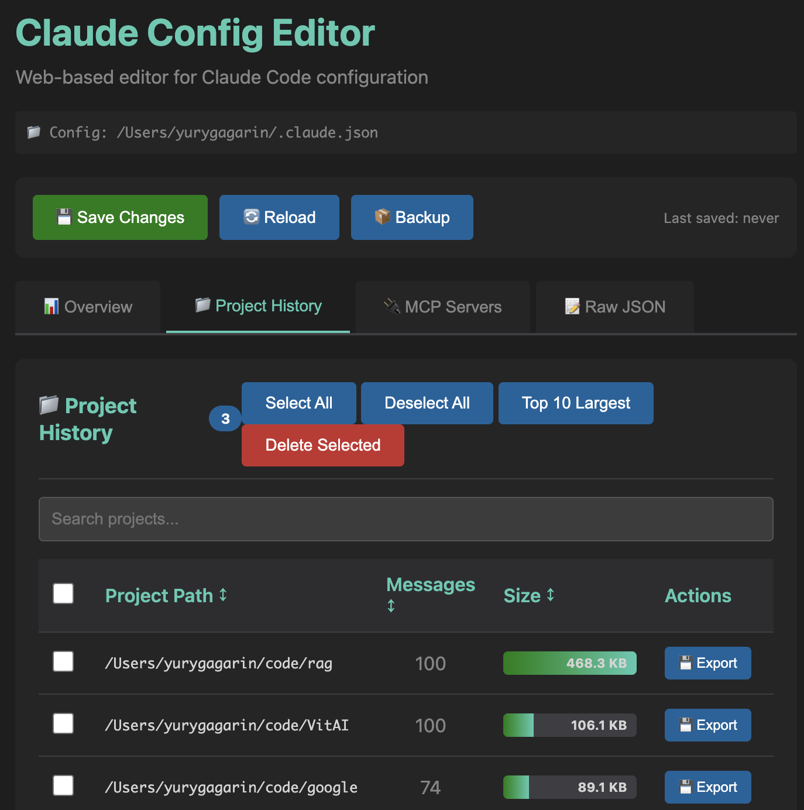Switch to the Raw JSON tab
This screenshot has height=810, width=804.
pyautogui.click(x=615, y=307)
